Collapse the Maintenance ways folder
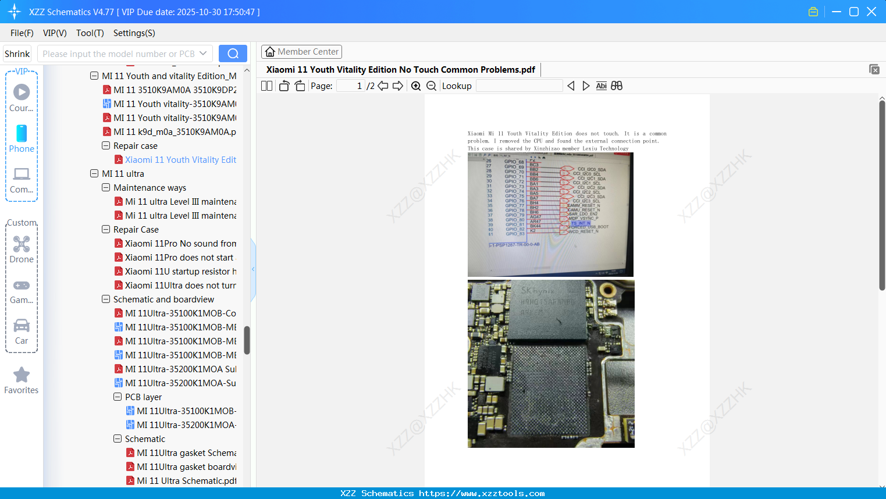 (x=106, y=187)
